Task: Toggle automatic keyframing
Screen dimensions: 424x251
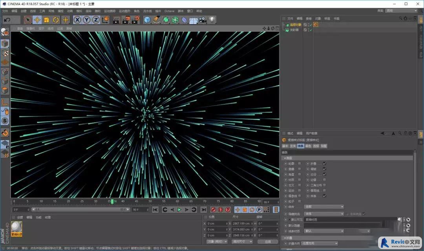Action: coord(221,210)
